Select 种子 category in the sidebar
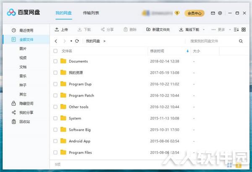Viewport: 252px width, 172px height. click(x=23, y=85)
